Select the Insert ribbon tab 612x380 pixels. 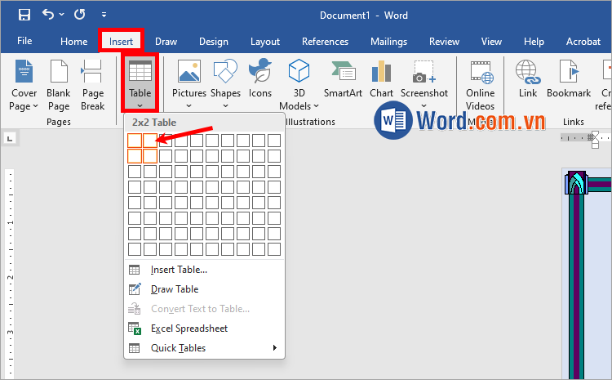point(121,42)
